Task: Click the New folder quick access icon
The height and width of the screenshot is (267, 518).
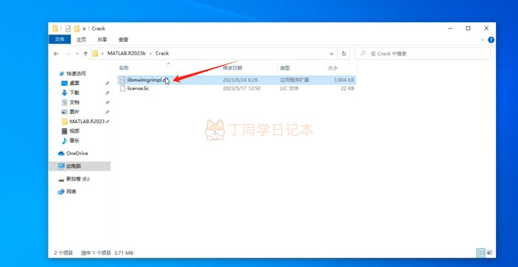Action: (x=77, y=29)
